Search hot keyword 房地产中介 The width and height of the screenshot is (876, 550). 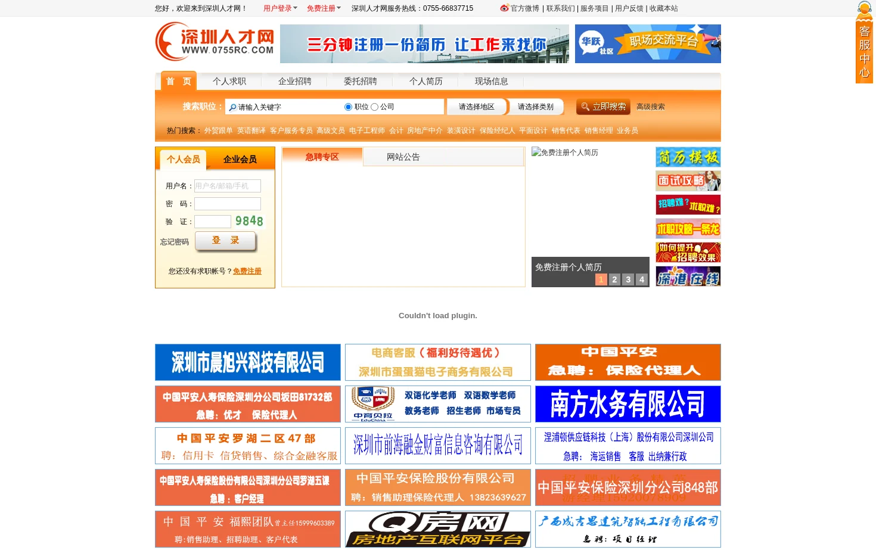pos(425,130)
